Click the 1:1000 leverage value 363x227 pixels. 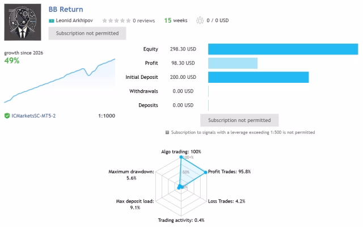coord(107,116)
